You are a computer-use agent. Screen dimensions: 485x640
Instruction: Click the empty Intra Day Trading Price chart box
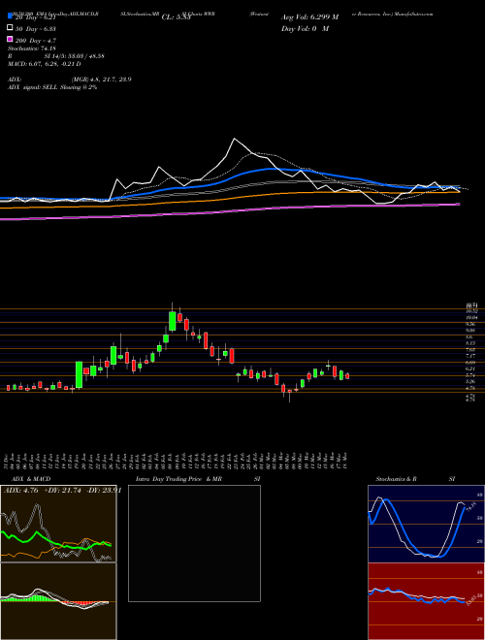194,543
